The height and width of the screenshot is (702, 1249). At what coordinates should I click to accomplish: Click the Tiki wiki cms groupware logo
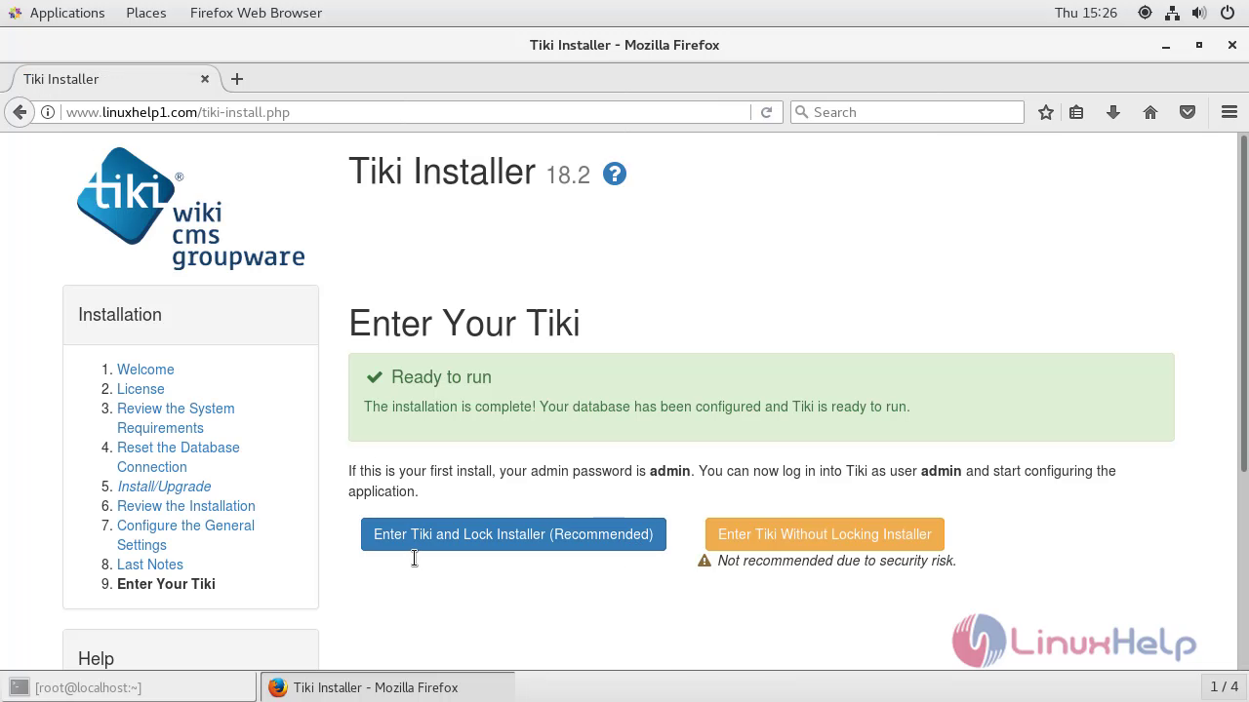tap(190, 208)
